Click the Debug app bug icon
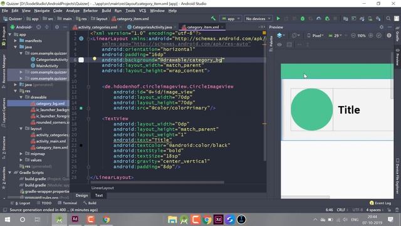 (x=303, y=18)
